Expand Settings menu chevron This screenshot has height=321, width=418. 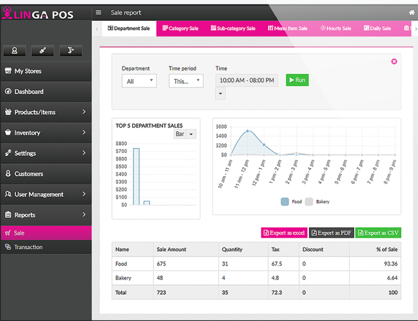pyautogui.click(x=84, y=153)
